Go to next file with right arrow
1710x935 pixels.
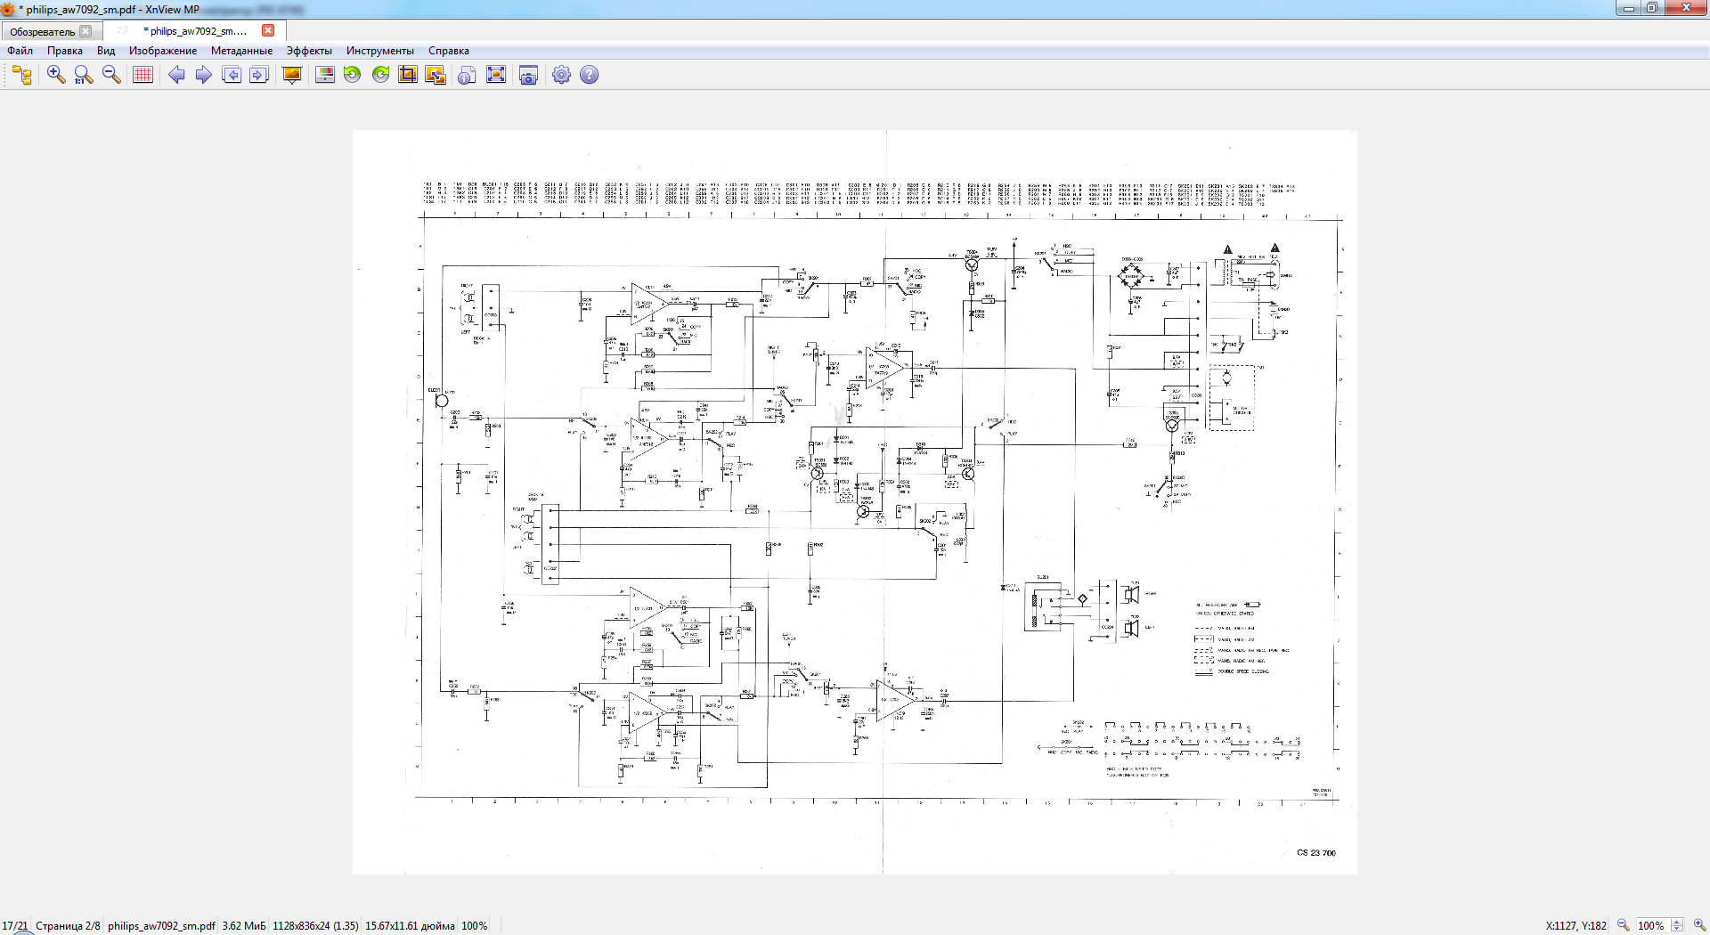203,75
